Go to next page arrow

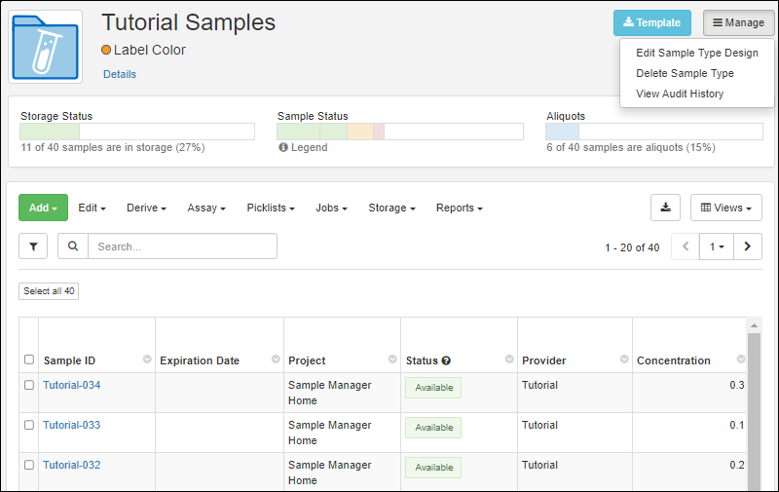(747, 246)
